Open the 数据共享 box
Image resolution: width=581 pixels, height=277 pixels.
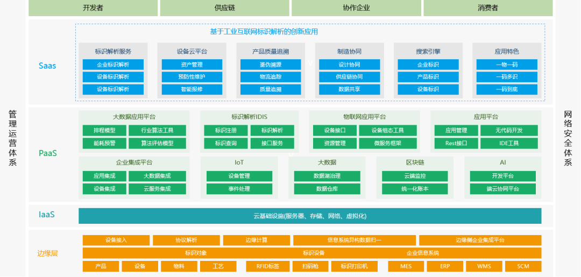[x=350, y=90]
